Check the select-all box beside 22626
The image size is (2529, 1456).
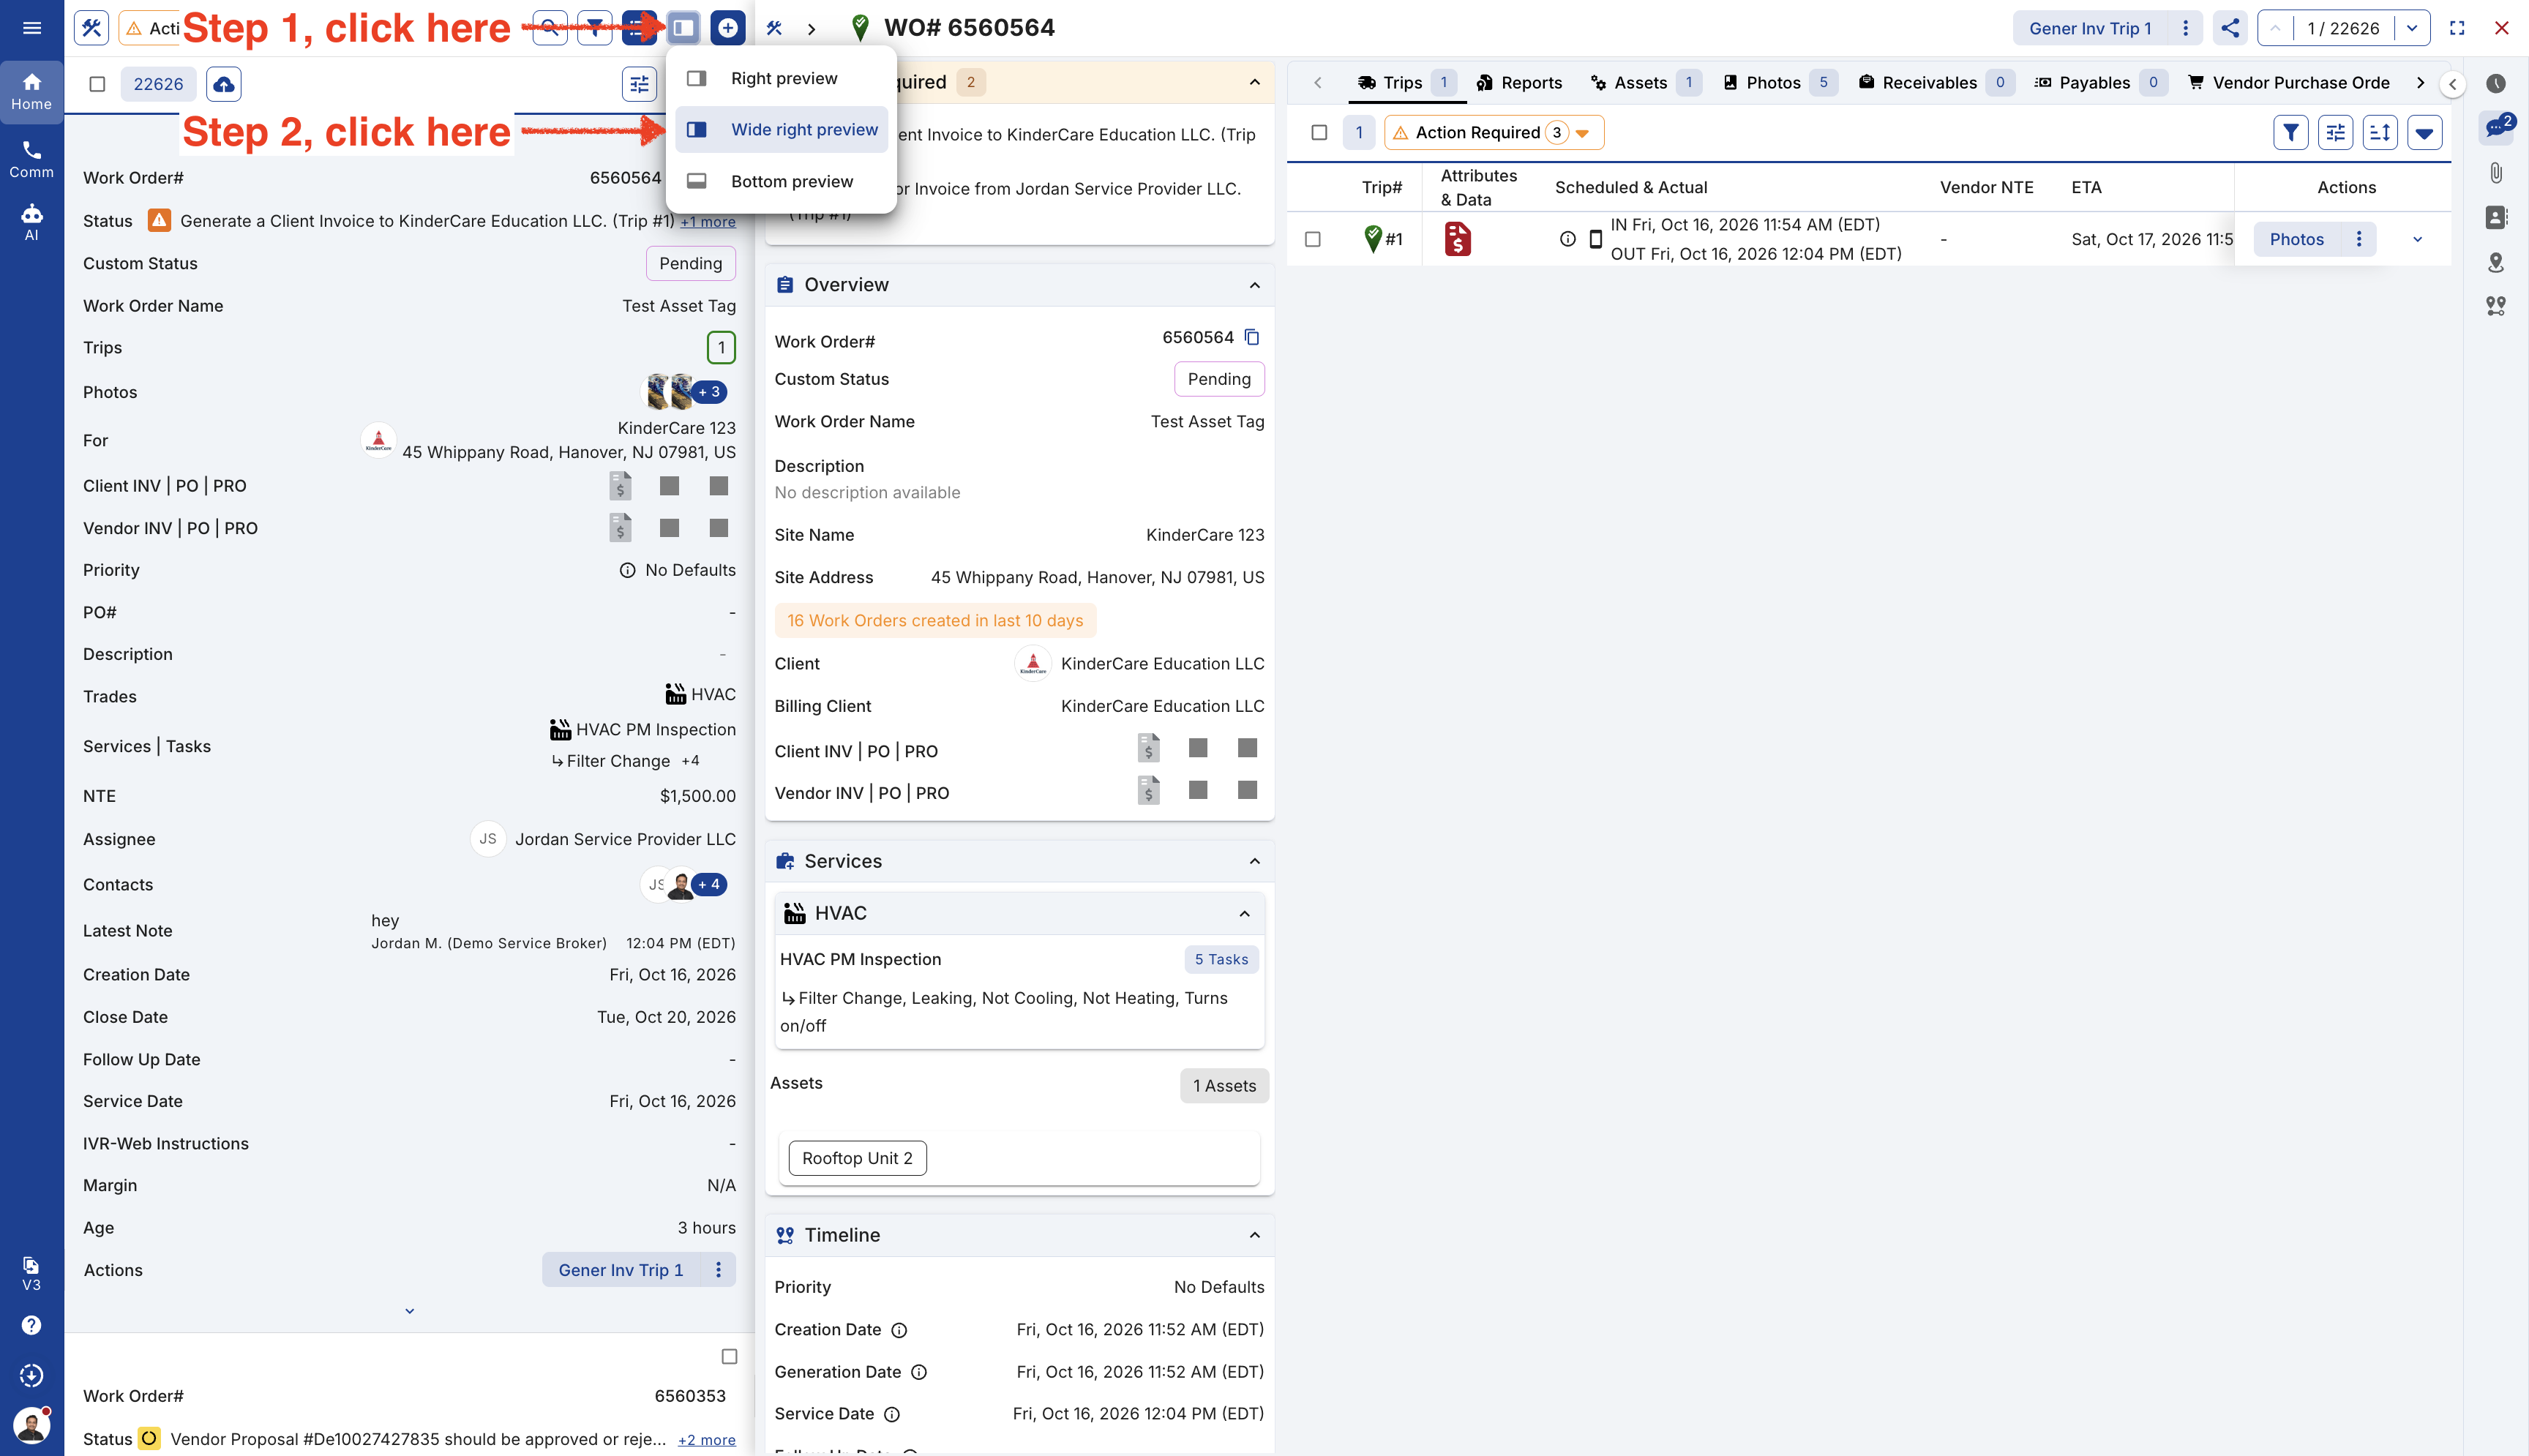(97, 84)
